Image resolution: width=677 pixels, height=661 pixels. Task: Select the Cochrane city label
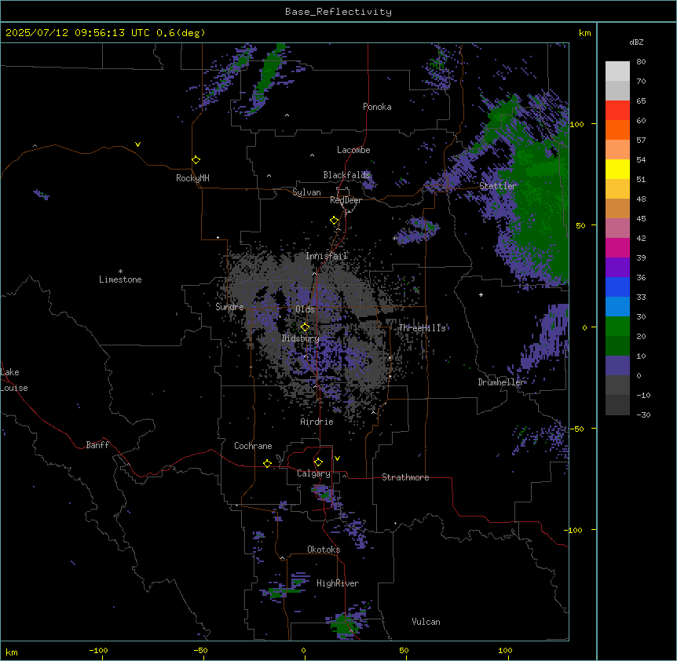(x=253, y=446)
